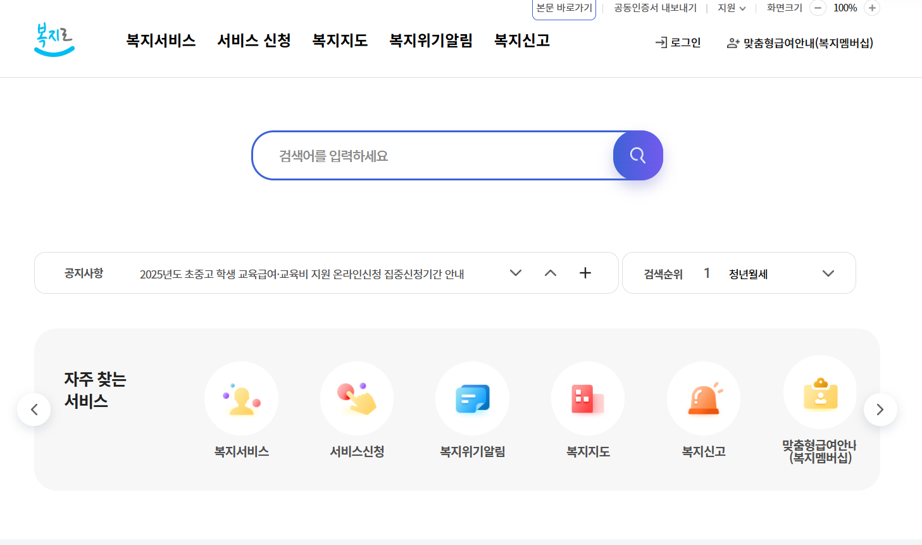Show the next notice with the down chevron
This screenshot has width=922, height=545.
tap(515, 273)
